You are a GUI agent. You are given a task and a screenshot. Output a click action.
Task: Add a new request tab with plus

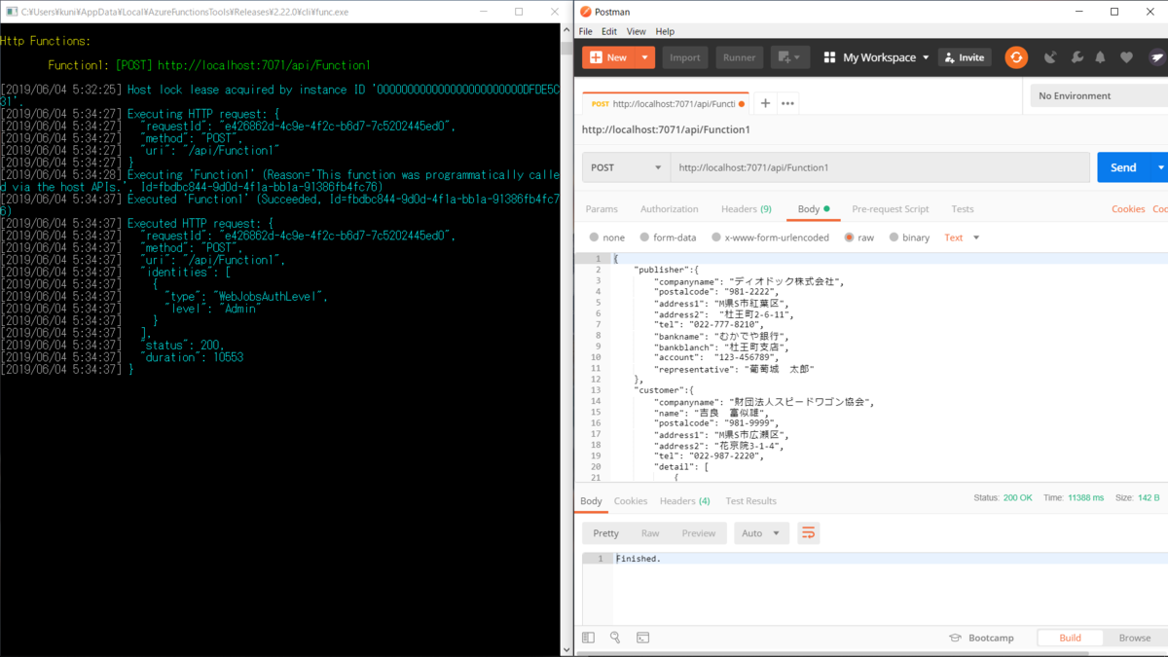pos(765,103)
